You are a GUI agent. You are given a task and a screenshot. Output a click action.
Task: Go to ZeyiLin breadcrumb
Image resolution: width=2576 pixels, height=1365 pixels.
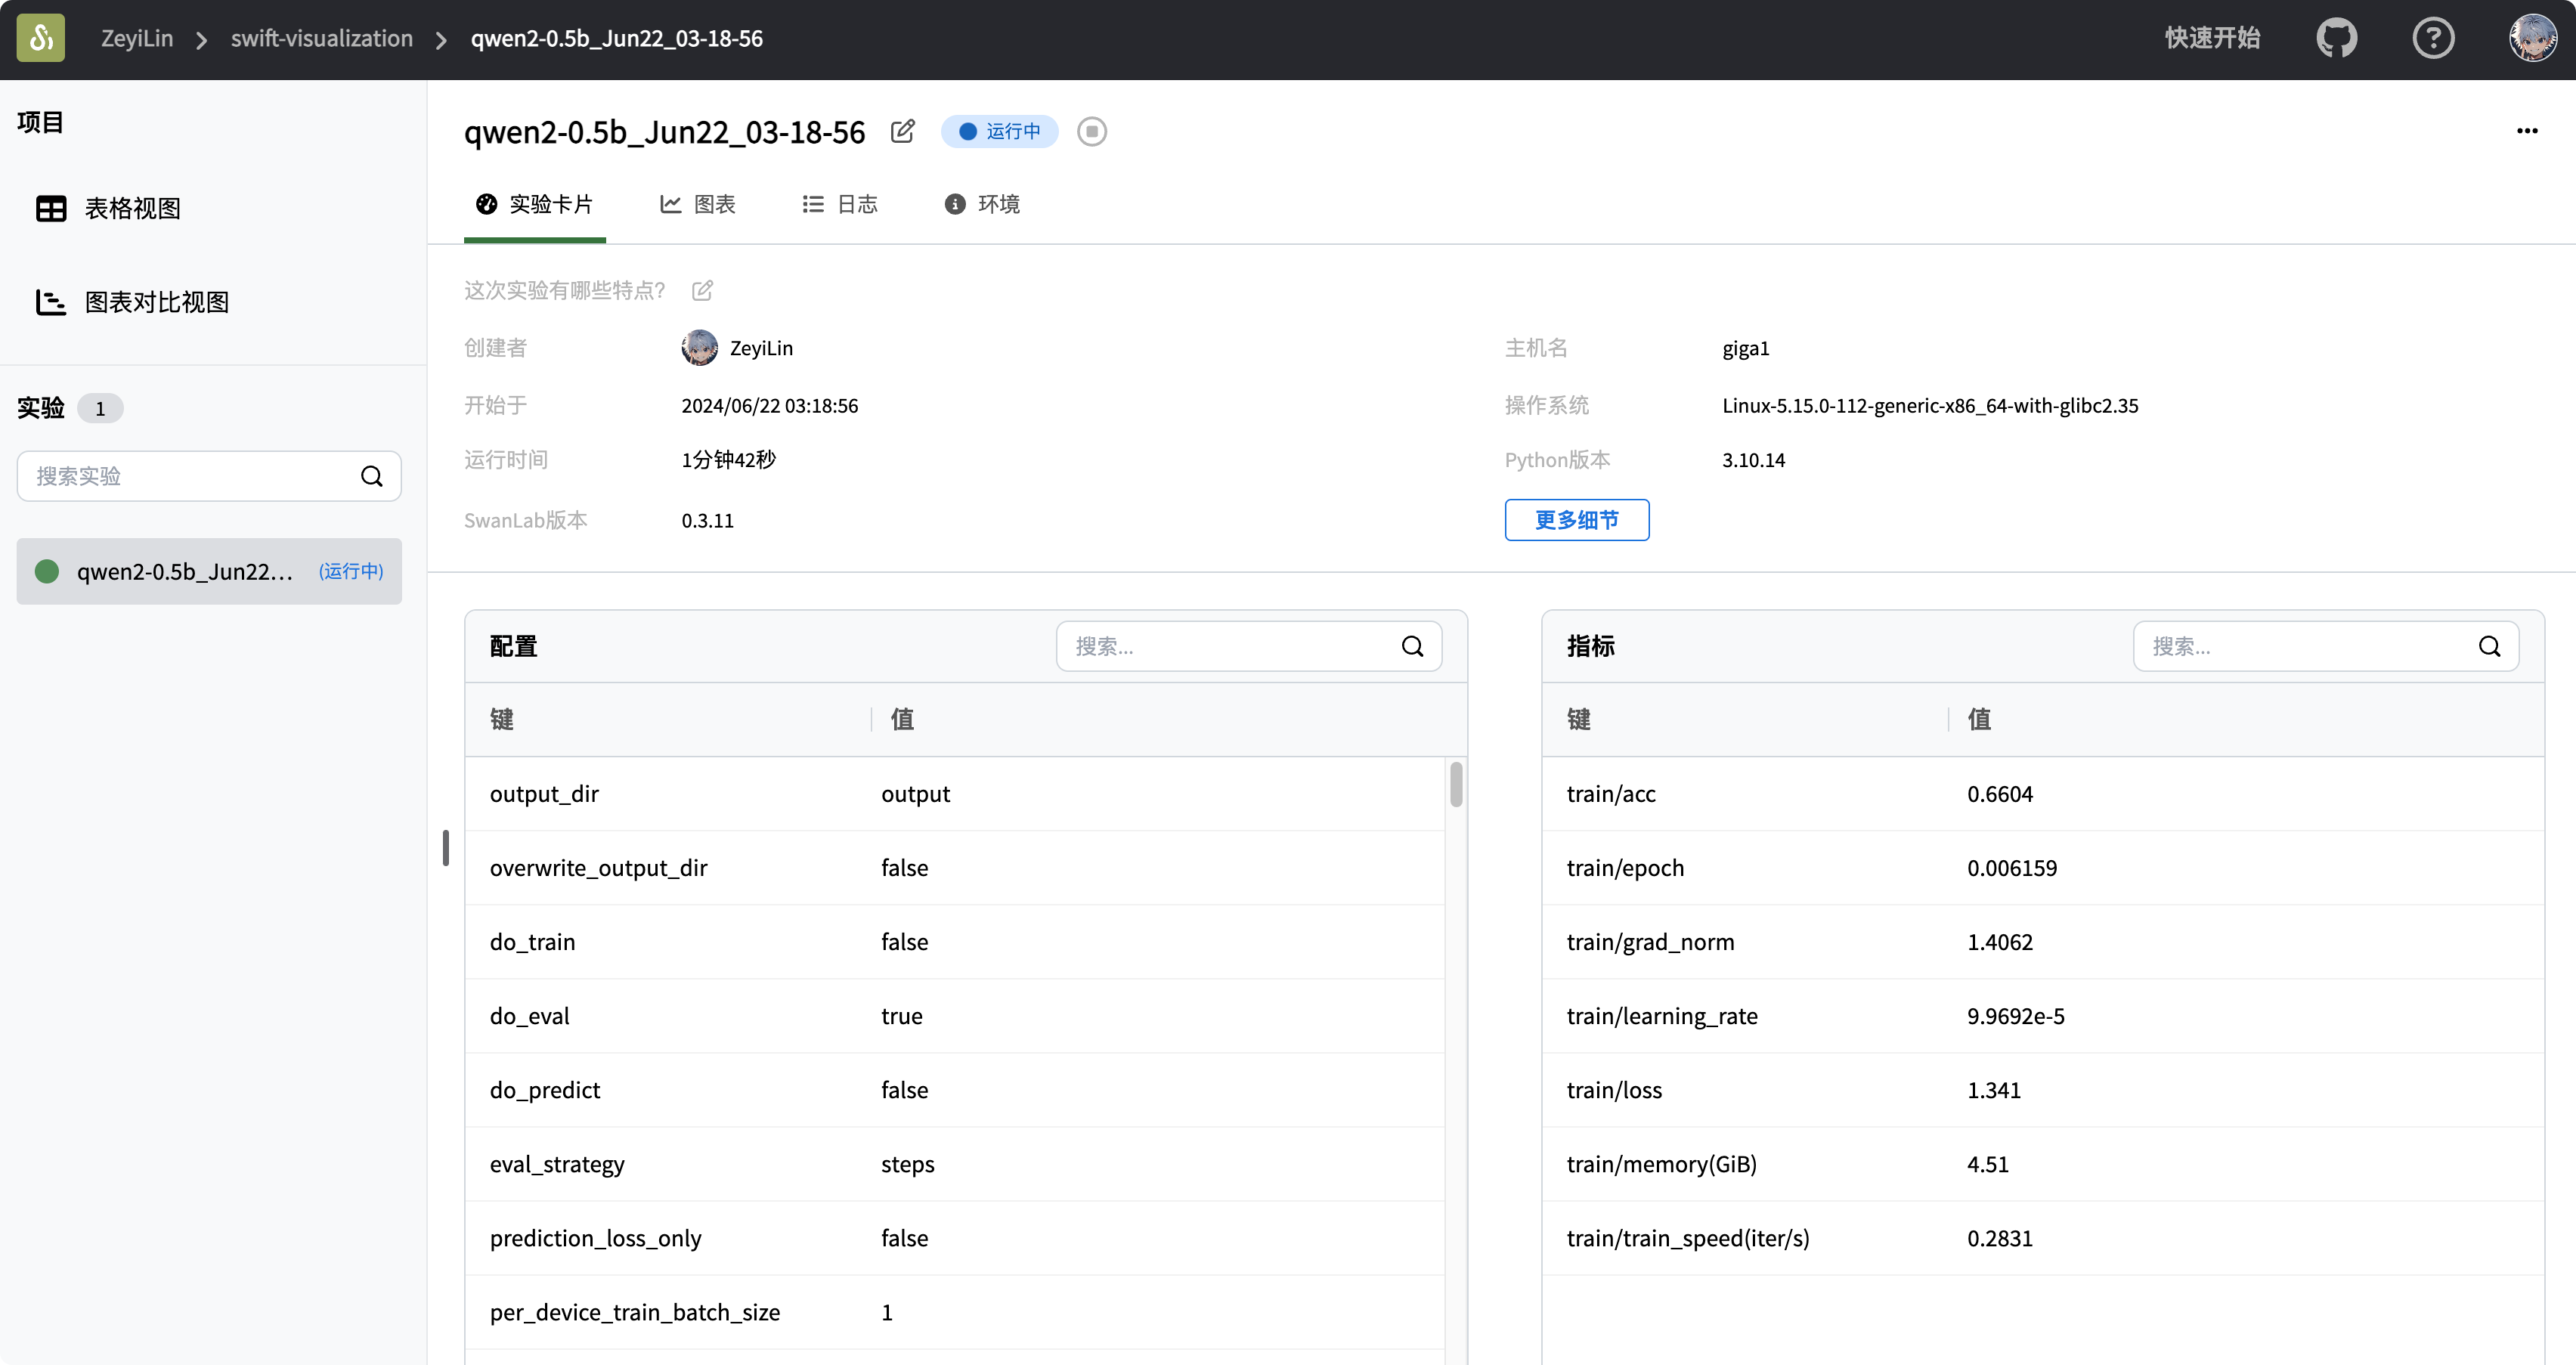(x=137, y=38)
